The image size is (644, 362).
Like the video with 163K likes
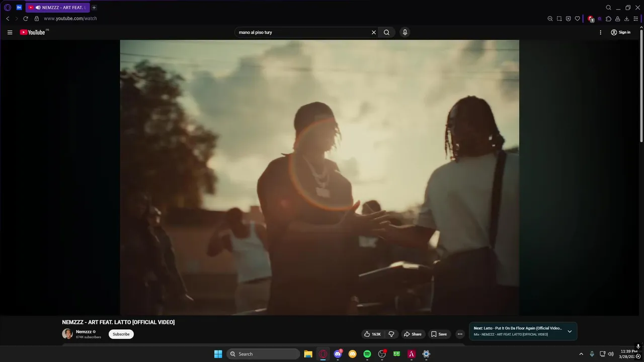[x=372, y=334]
